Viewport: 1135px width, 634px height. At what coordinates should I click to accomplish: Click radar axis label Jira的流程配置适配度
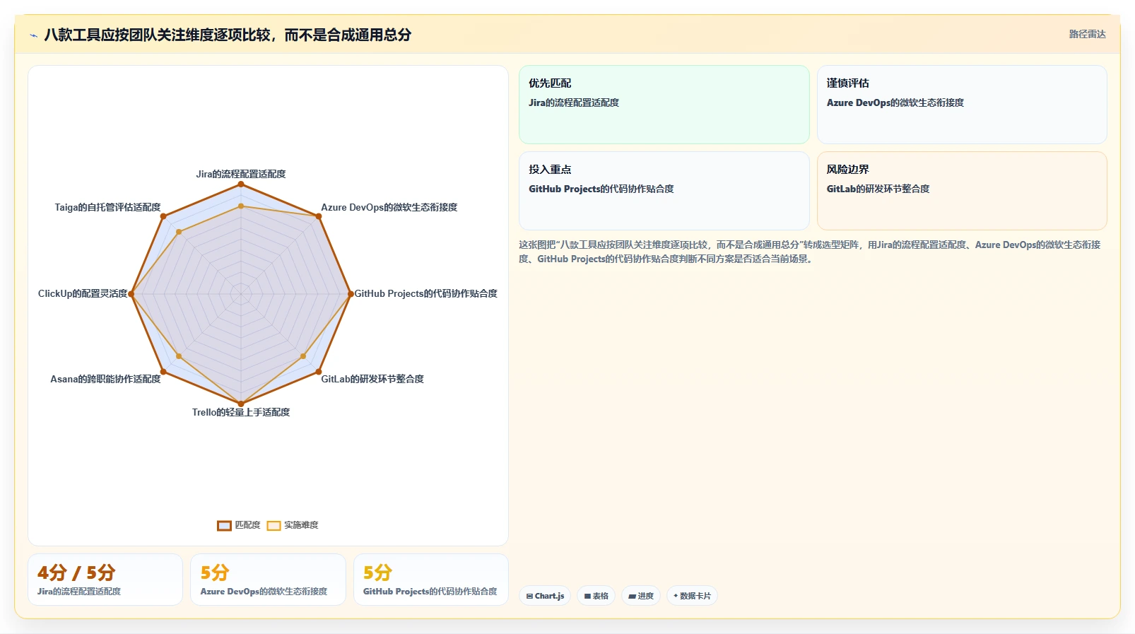(x=241, y=174)
